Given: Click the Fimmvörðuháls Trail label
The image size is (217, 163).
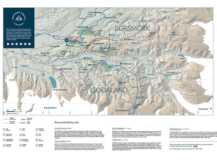Looking at the screenshot, I should tap(122, 110).
